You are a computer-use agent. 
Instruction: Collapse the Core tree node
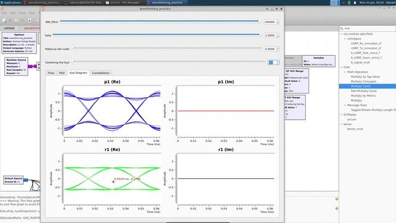point(341,68)
